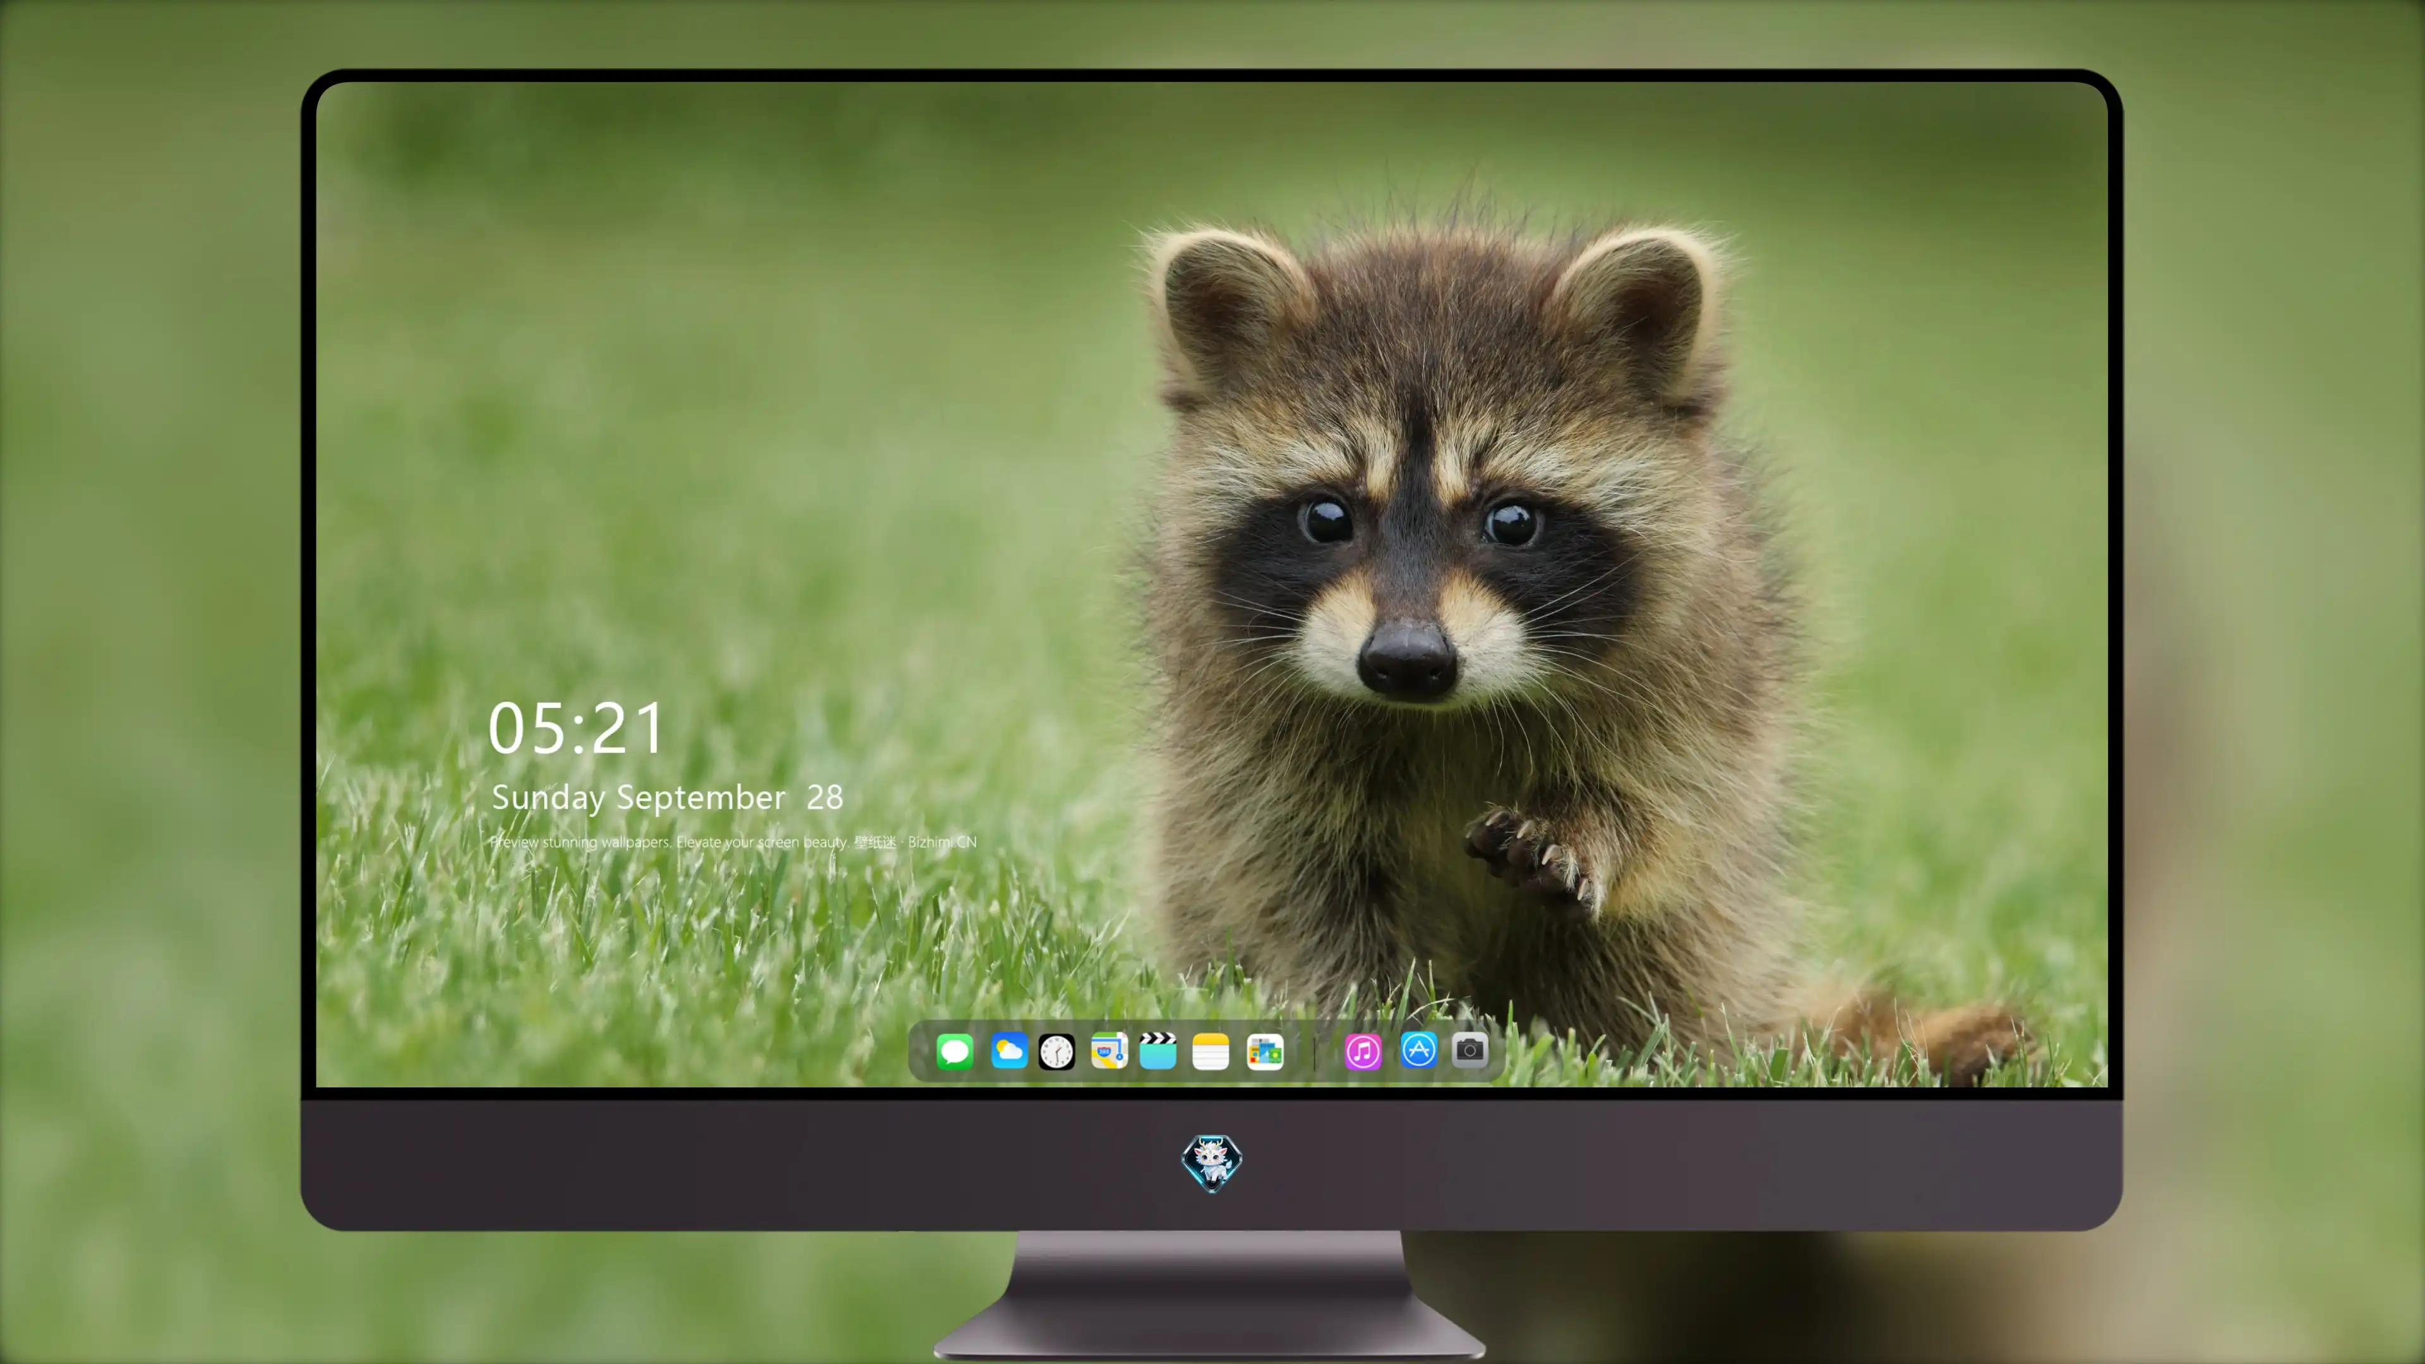The height and width of the screenshot is (1364, 2425).
Task: Launch the Maps app from the dock
Action: pyautogui.click(x=1109, y=1051)
